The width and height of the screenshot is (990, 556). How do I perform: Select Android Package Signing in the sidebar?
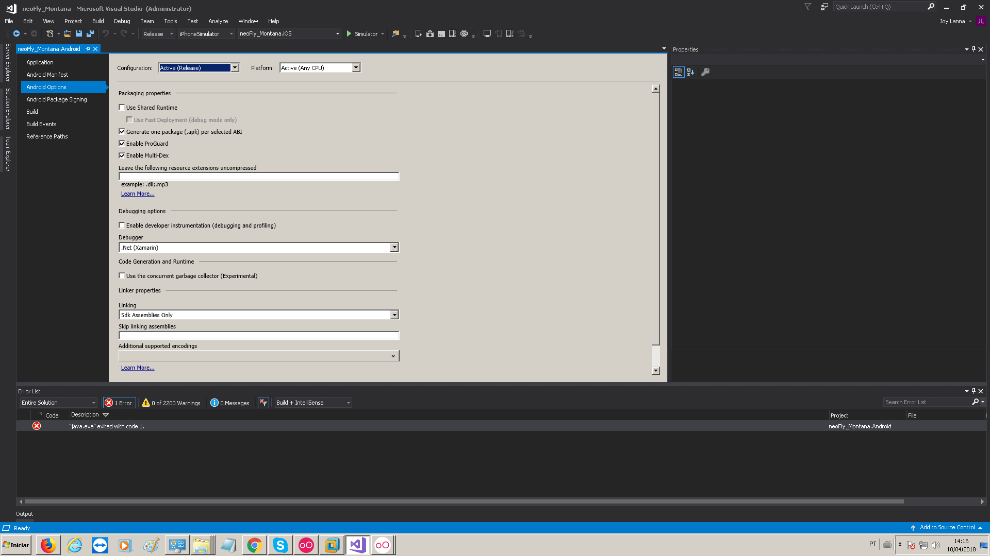pyautogui.click(x=57, y=99)
